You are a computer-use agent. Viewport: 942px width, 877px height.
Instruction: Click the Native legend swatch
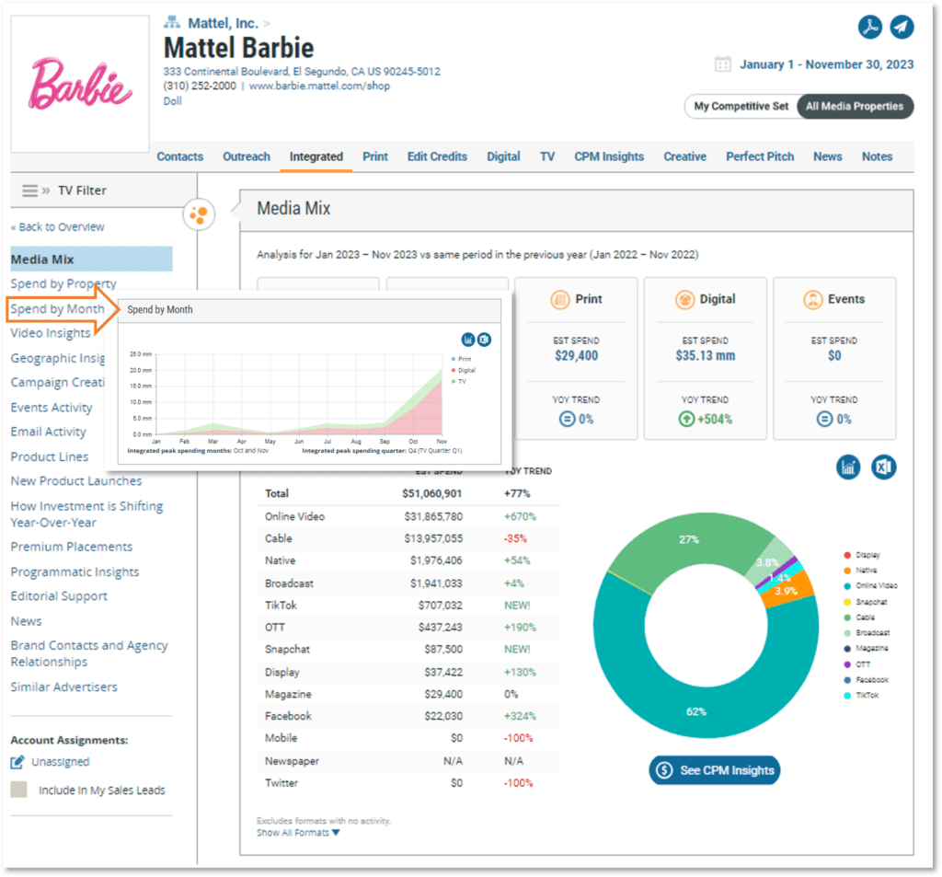[x=847, y=571]
